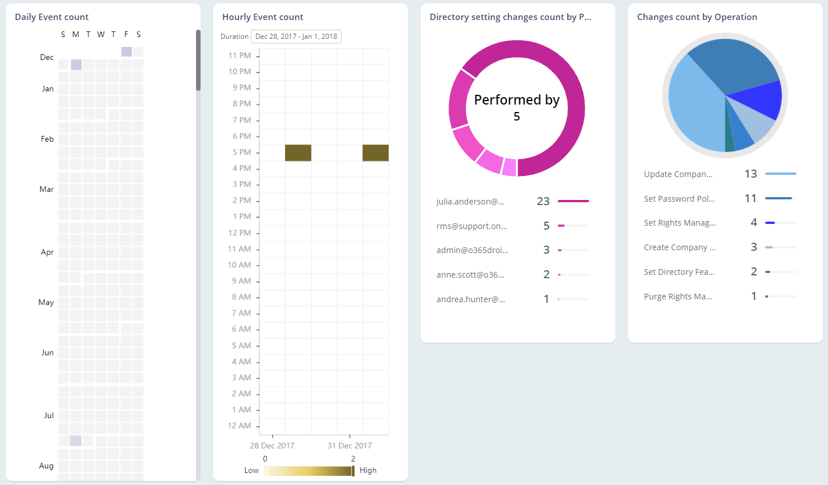Click Set Directory Feature operation row
The height and width of the screenshot is (485, 828).
[679, 272]
